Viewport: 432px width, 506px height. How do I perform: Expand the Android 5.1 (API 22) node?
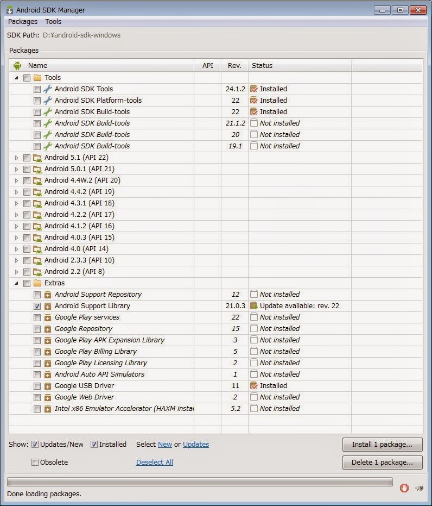point(16,158)
